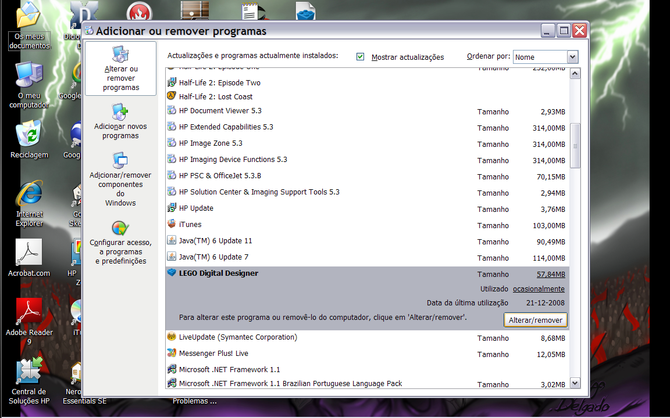This screenshot has width=670, height=418.
Task: Select Half-Life 2: Episode Two icon
Action: point(172,82)
